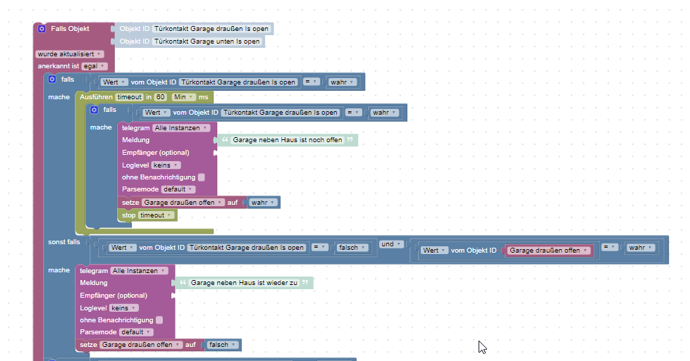This screenshot has height=361, width=690.
Task: Open 'Min' unit dropdown in Ausführen block
Action: coord(183,97)
